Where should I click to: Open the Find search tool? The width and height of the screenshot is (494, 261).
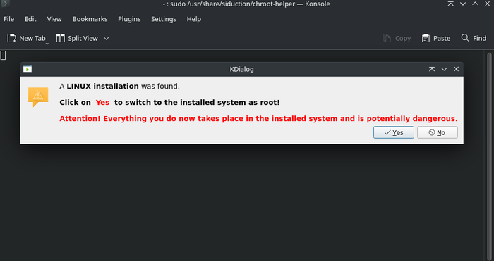(x=474, y=38)
